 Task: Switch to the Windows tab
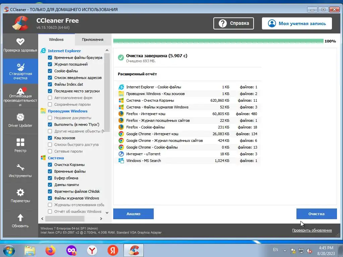pos(56,39)
